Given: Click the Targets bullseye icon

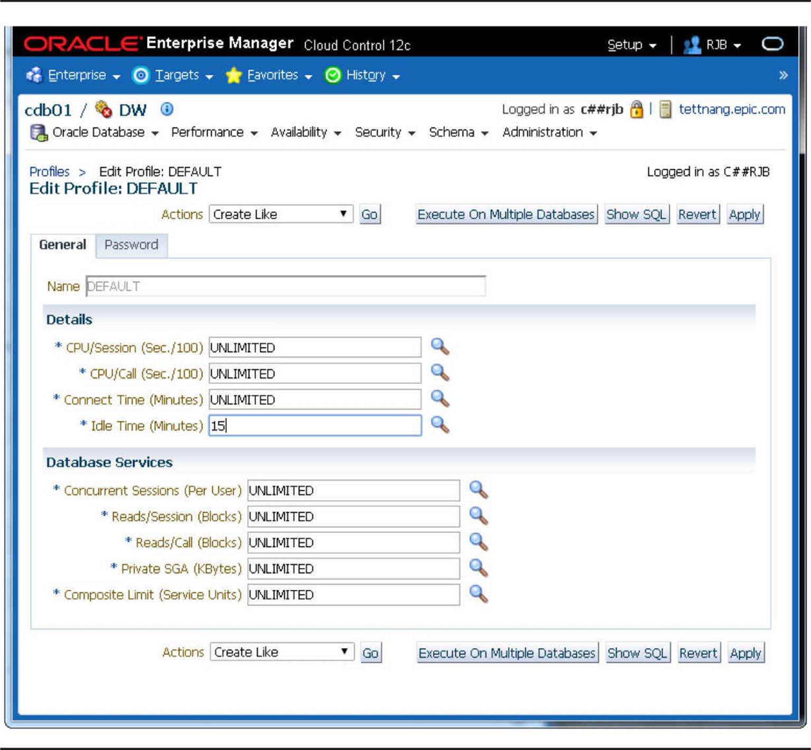Looking at the screenshot, I should 141,76.
